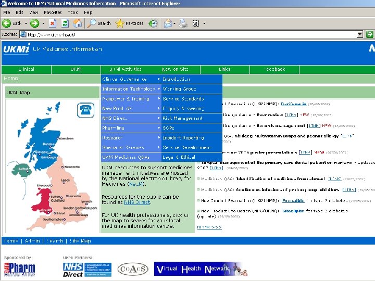Select the UKMi navigation tab
The width and height of the screenshot is (375, 281).
76,69
